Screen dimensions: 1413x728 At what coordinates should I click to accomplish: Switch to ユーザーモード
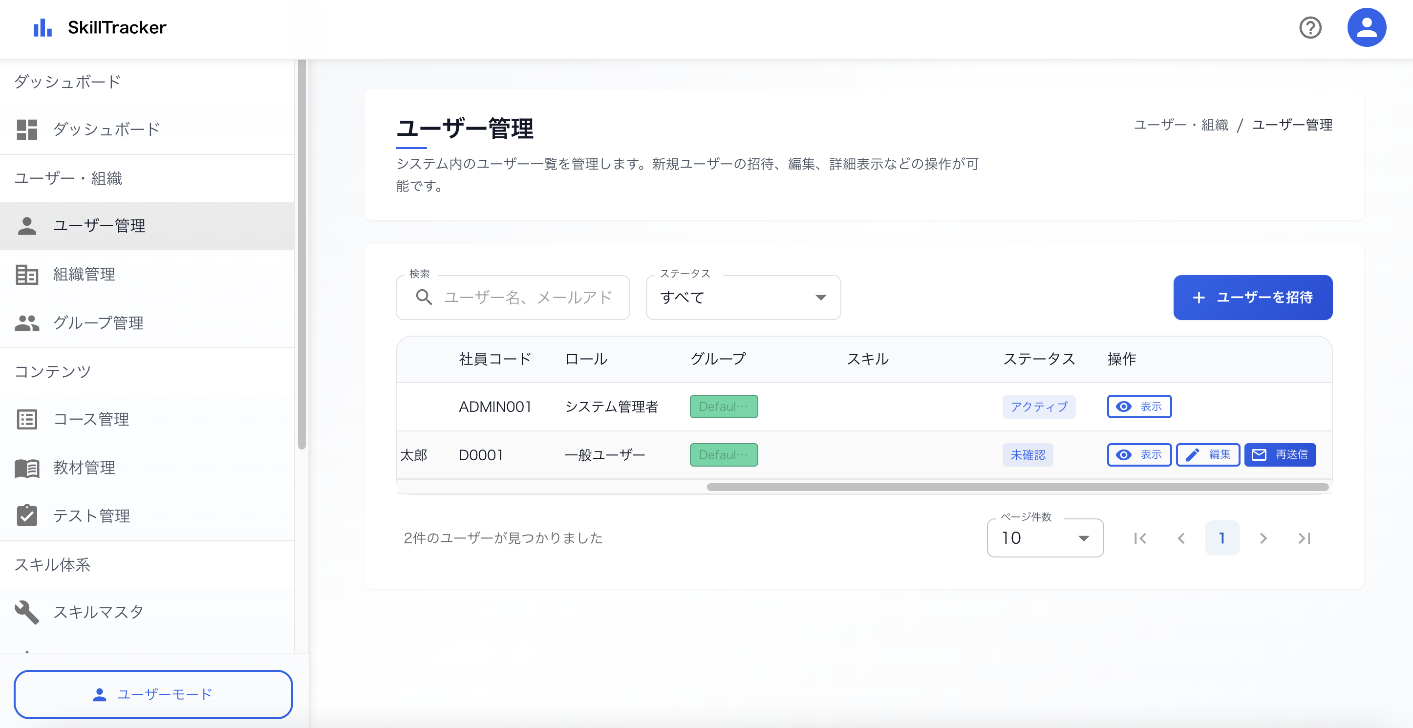click(153, 694)
